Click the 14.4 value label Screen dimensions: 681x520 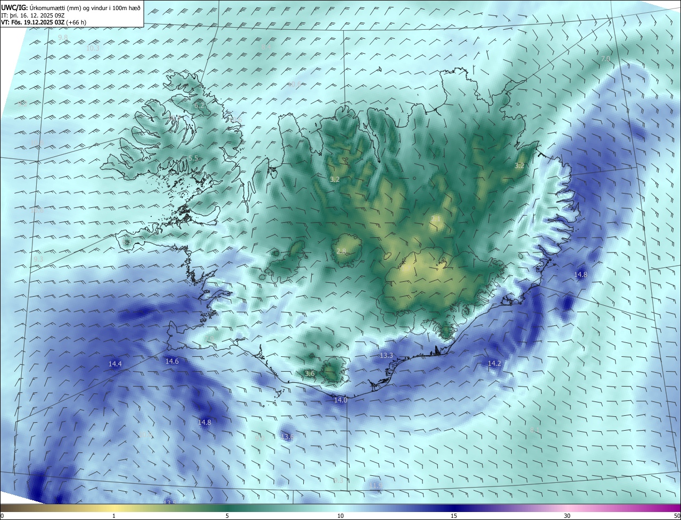(115, 364)
